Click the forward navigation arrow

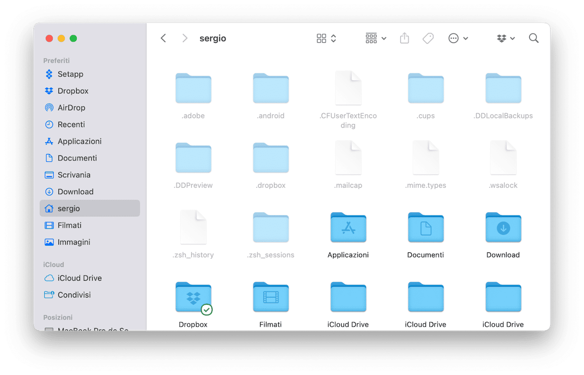click(x=185, y=38)
